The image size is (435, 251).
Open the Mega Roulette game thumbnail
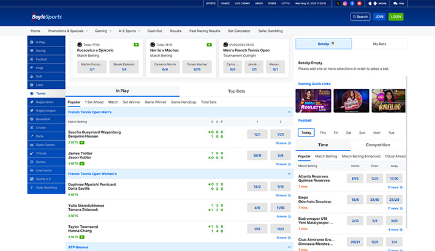click(313, 100)
